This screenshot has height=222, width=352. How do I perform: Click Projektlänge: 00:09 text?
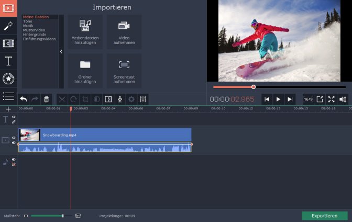[117, 216]
